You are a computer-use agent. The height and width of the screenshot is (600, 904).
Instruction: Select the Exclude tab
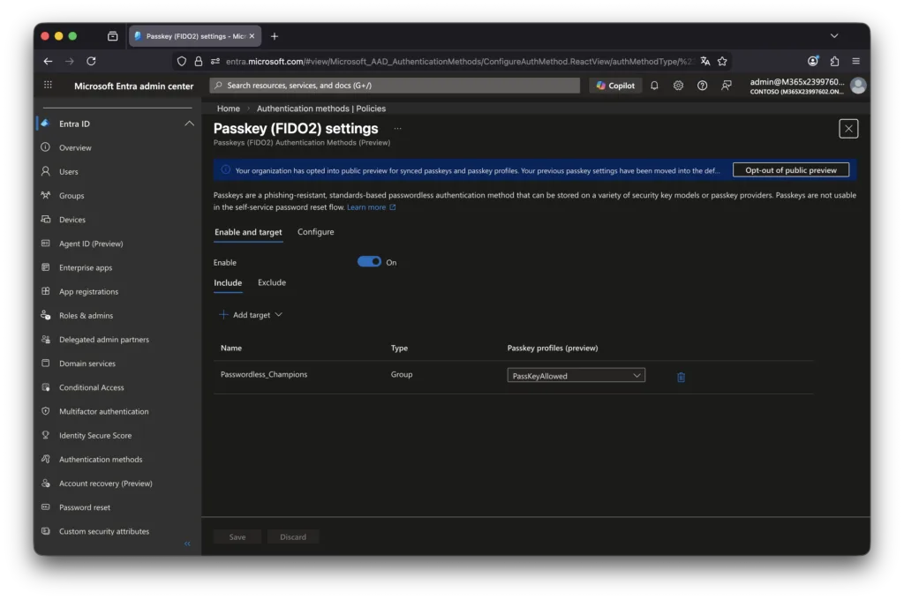(271, 282)
